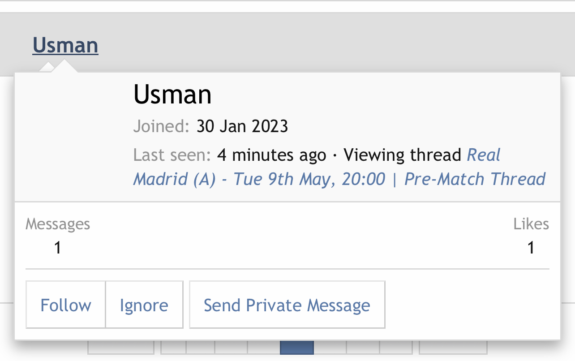Click the Messages label
Viewport: 575px width, 361px height.
pyautogui.click(x=58, y=224)
